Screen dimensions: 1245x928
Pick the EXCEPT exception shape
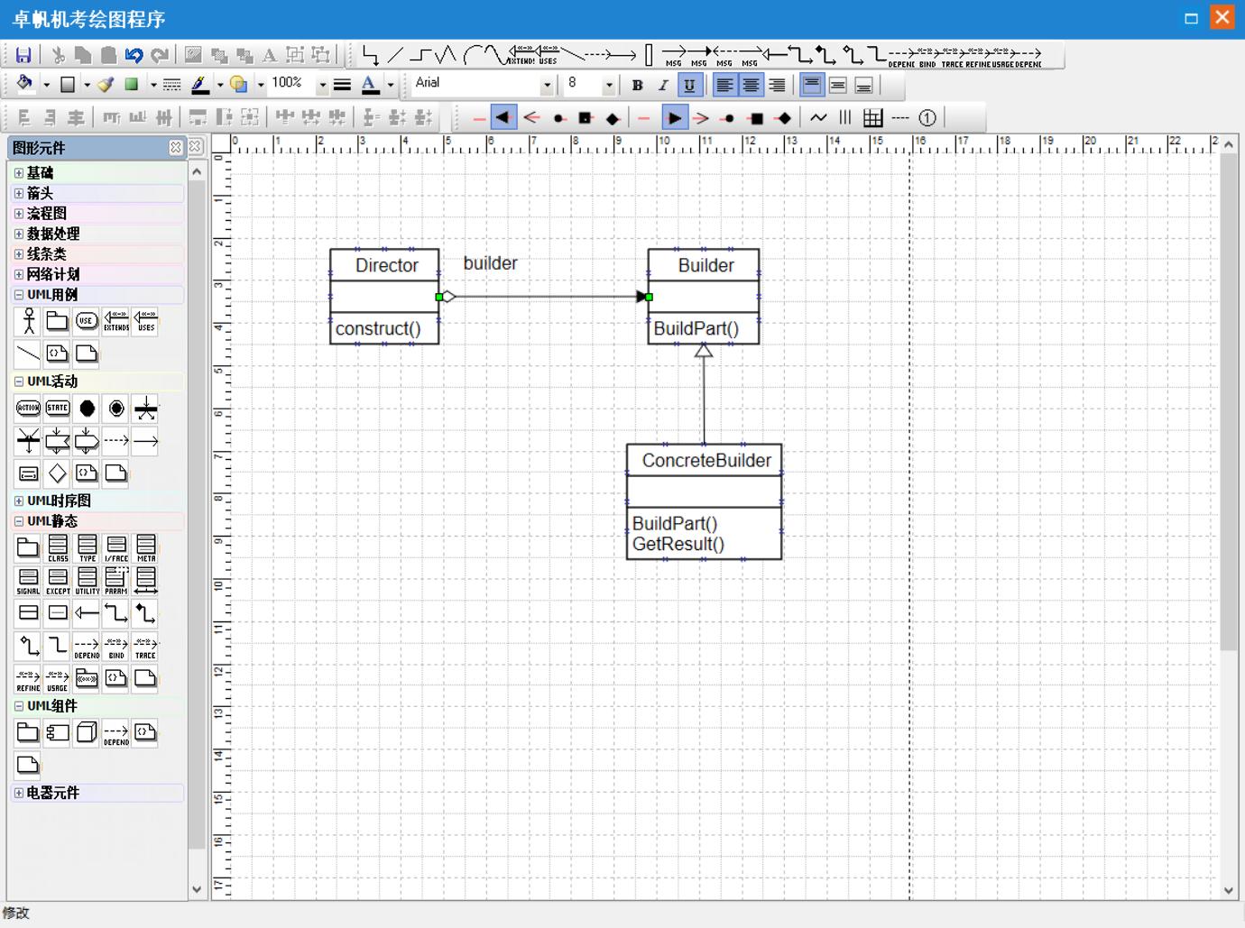[x=58, y=581]
